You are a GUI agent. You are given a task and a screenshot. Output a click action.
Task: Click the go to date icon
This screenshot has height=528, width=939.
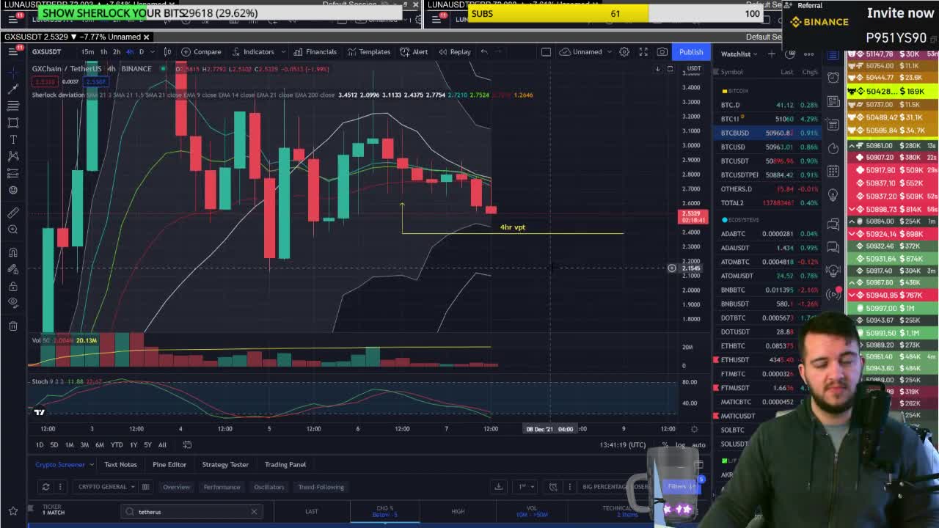coord(187,444)
